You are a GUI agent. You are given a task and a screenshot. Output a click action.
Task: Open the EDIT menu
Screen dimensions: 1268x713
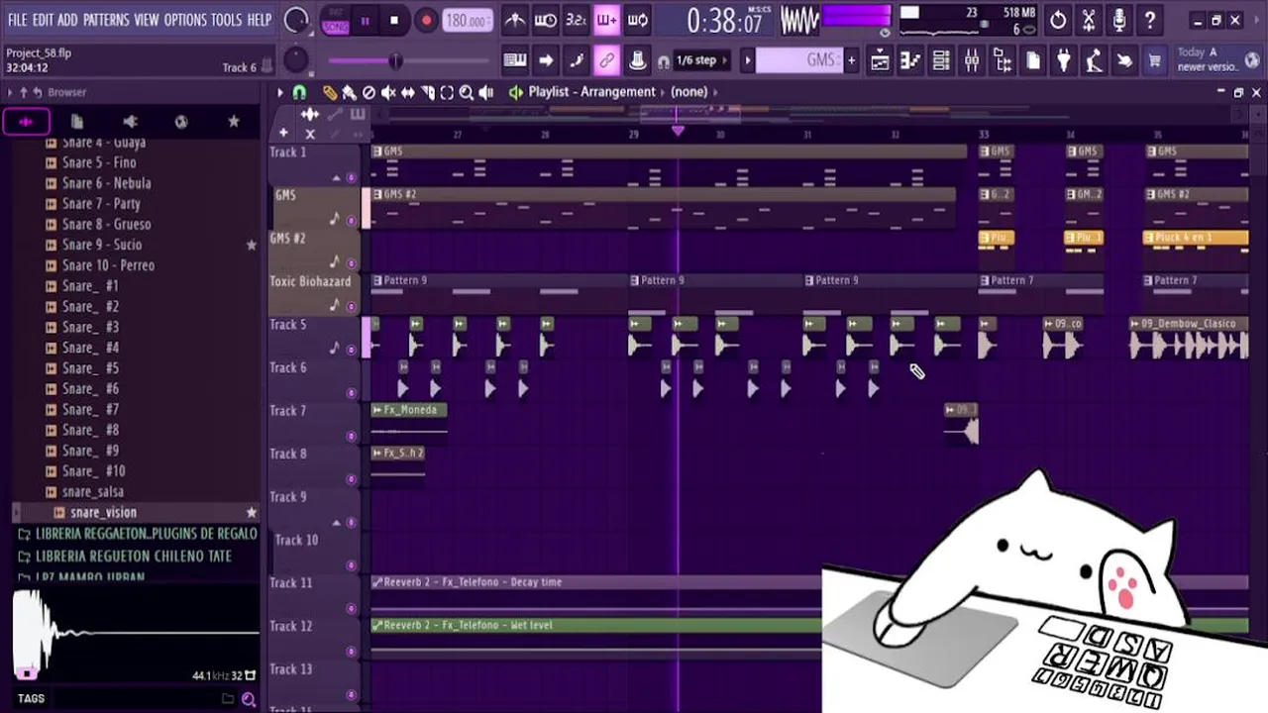pos(43,20)
